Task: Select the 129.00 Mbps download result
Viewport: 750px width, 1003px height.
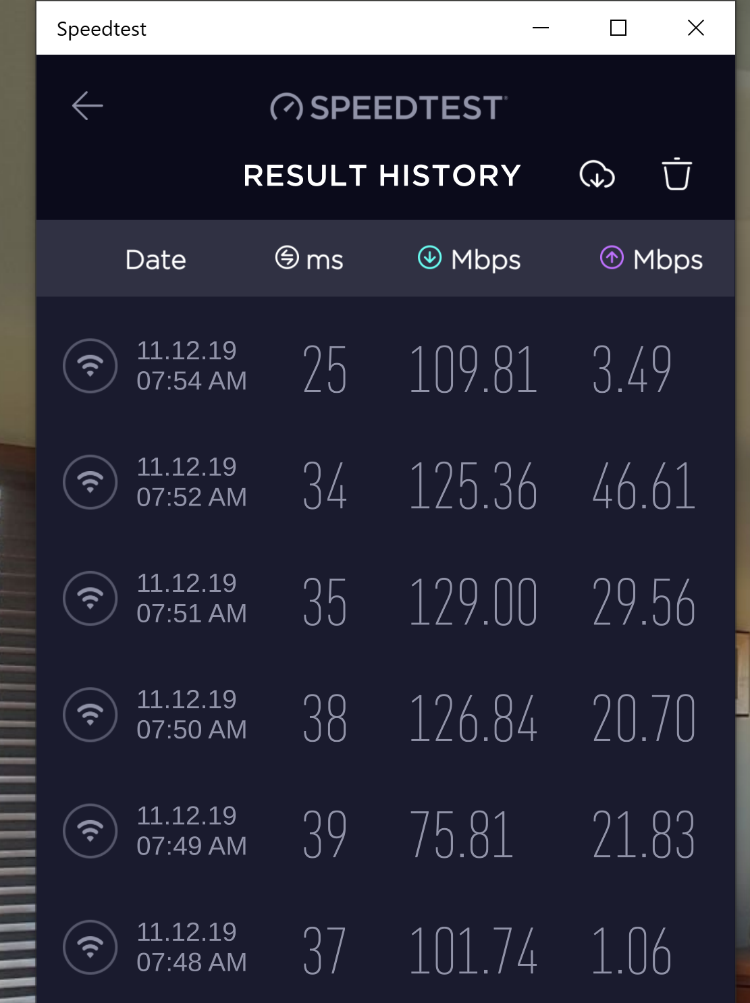Action: coord(473,602)
